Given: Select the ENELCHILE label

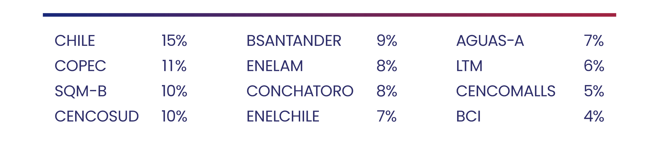Looking at the screenshot, I should pos(283,116).
